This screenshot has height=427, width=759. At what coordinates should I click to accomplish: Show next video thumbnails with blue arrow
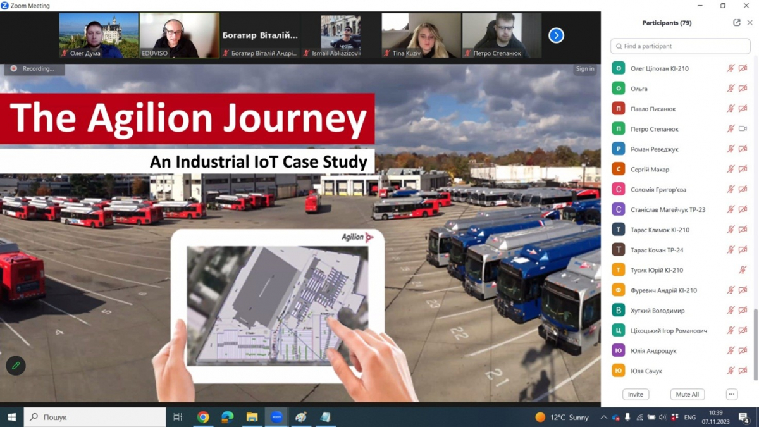(x=556, y=35)
